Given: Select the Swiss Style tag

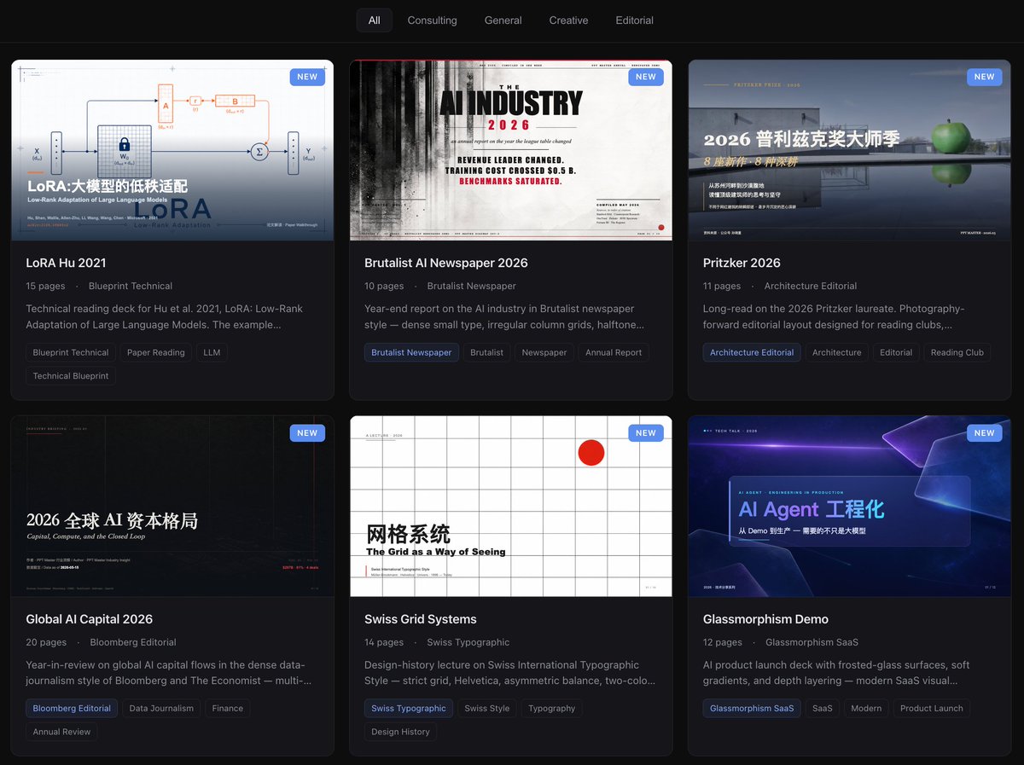Looking at the screenshot, I should pyautogui.click(x=487, y=708).
